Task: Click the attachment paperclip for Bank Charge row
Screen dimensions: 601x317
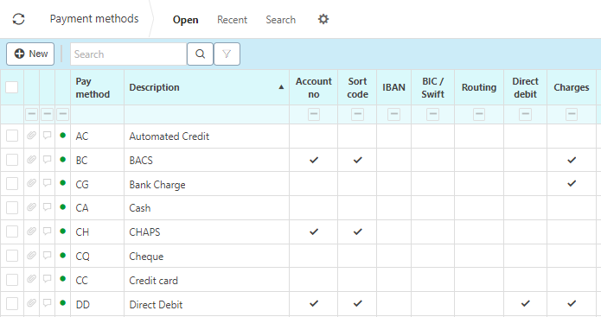Action: click(31, 183)
